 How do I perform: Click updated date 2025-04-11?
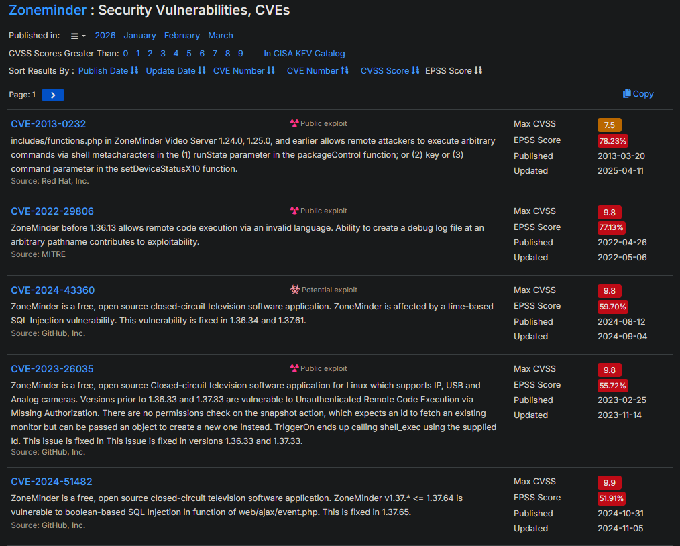620,171
